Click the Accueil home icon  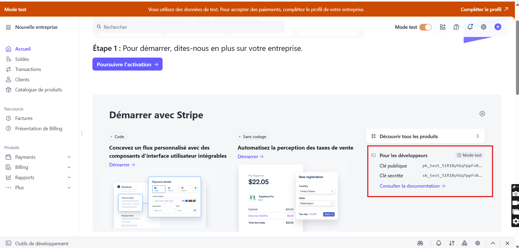click(x=8, y=49)
